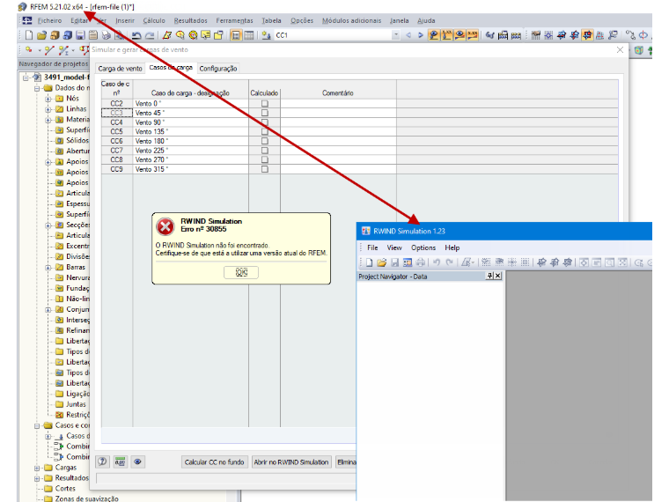The image size is (669, 502).
Task: Select the Cortes tree item
Action: [x=65, y=488]
